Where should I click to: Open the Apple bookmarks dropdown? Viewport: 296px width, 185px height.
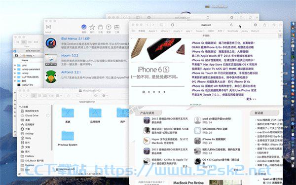pyautogui.click(x=152, y=31)
